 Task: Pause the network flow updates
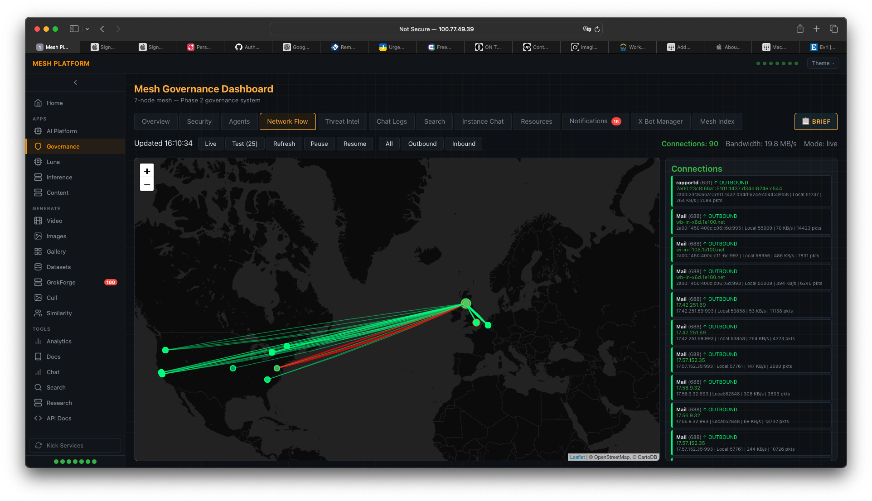(x=319, y=144)
